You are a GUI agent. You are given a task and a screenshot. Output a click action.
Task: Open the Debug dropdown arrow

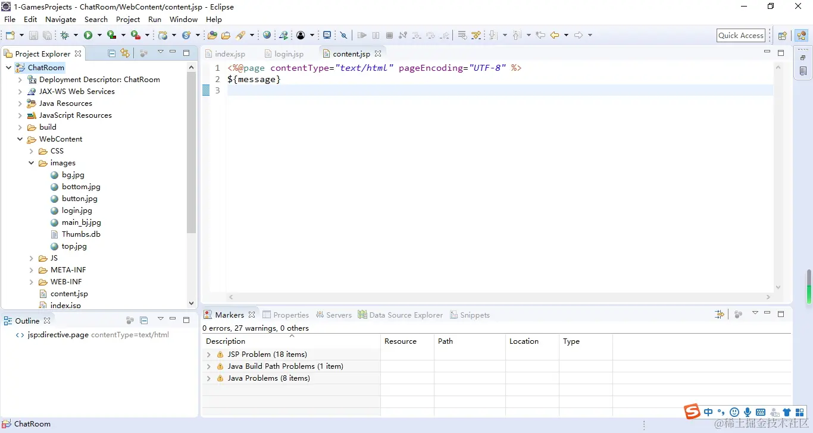click(x=76, y=35)
